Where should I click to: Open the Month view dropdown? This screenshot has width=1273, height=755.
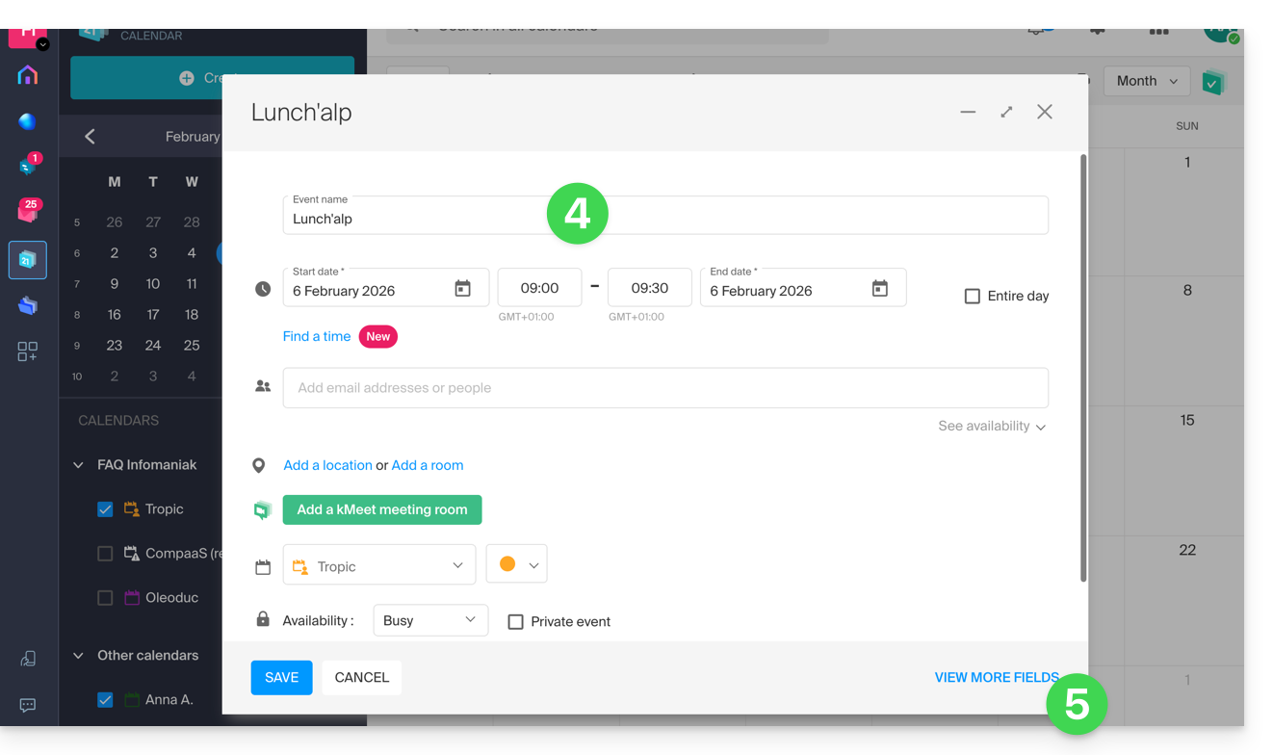click(1146, 81)
